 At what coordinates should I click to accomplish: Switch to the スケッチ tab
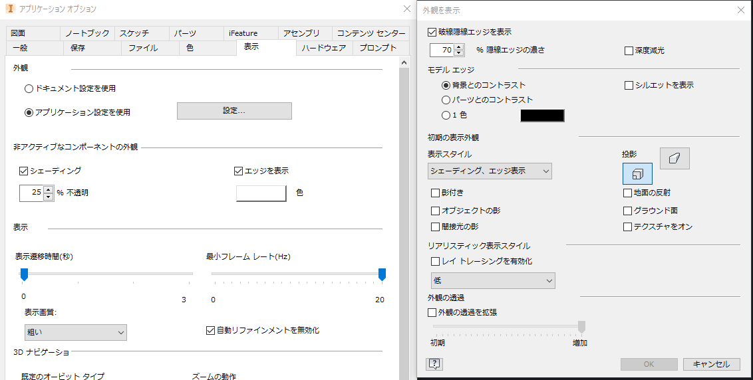click(x=142, y=33)
